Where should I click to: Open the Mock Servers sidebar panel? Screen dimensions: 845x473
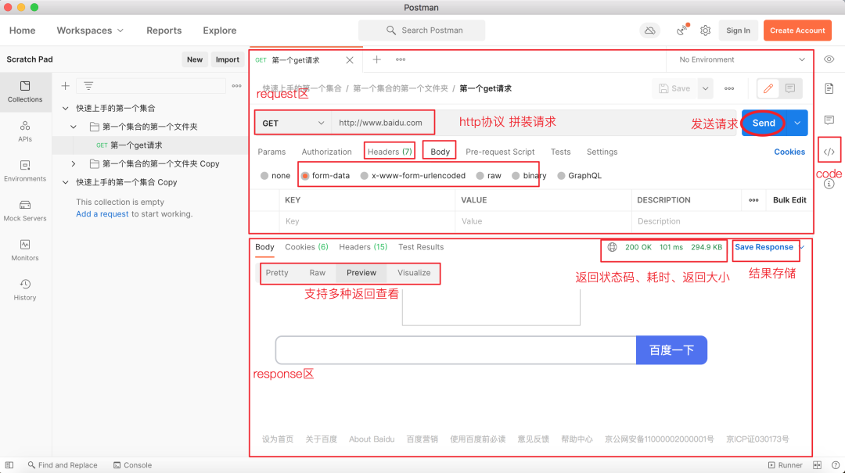click(25, 210)
